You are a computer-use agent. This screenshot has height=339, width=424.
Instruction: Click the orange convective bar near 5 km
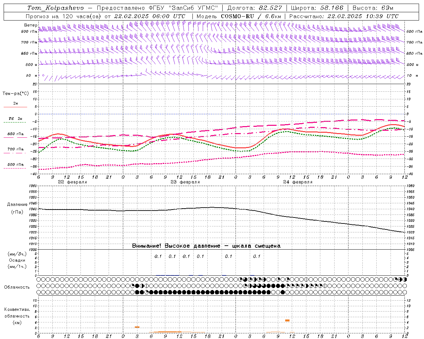coord(287,320)
